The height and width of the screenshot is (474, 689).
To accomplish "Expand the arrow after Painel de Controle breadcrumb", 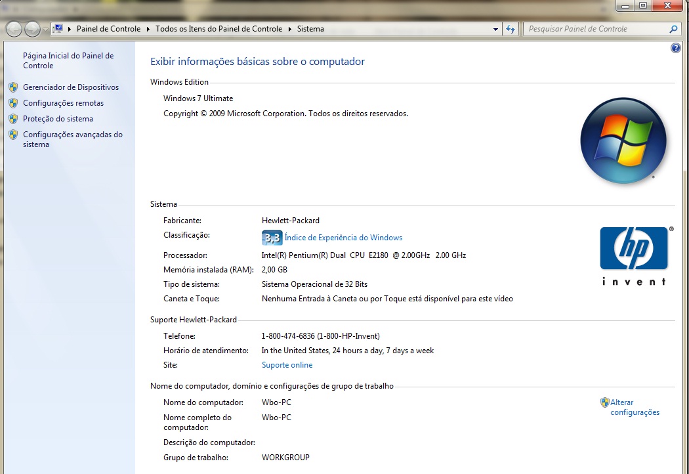I will click(148, 29).
